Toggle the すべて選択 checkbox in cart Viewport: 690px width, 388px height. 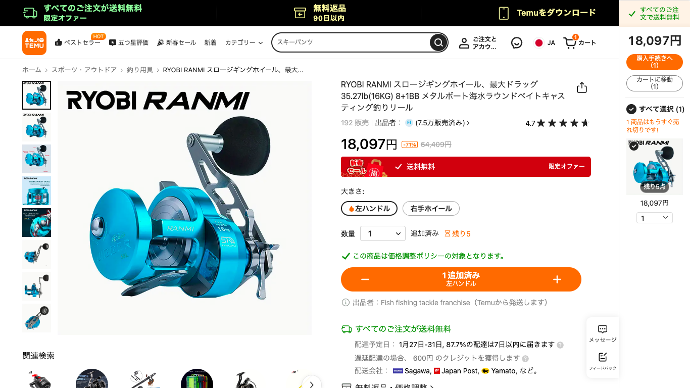click(631, 109)
